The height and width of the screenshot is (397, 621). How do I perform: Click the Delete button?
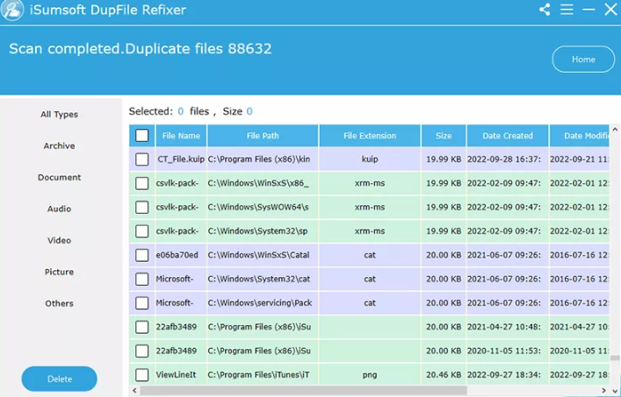tap(60, 379)
